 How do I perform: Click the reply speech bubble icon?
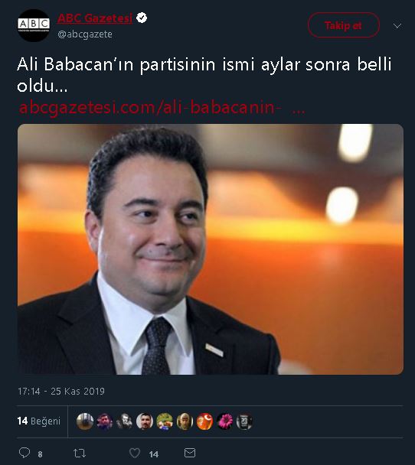point(25,453)
